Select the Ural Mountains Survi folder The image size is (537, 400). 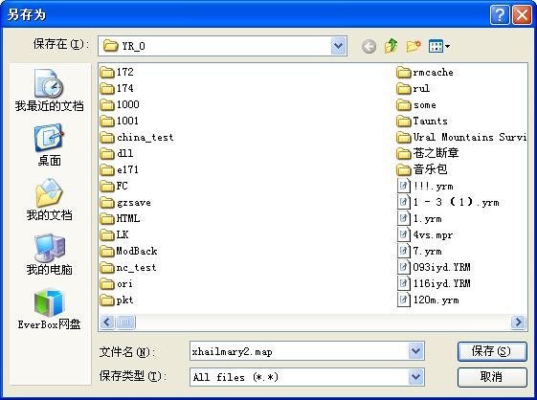[461, 138]
